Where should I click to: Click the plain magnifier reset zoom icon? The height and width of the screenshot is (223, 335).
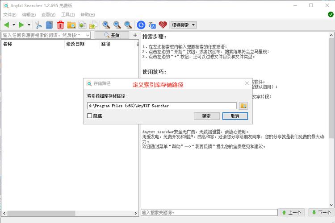click(x=128, y=25)
